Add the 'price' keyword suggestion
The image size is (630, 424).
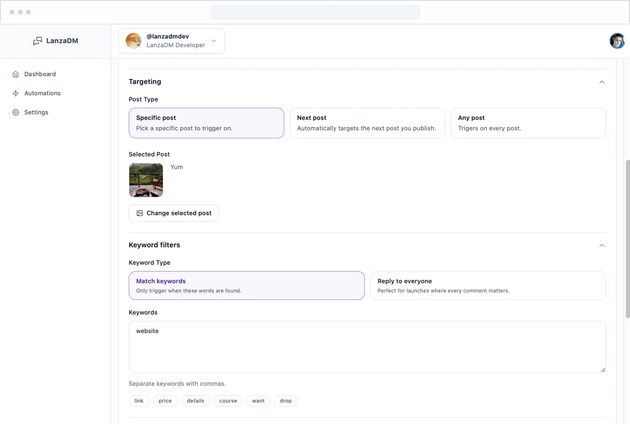[x=165, y=401]
